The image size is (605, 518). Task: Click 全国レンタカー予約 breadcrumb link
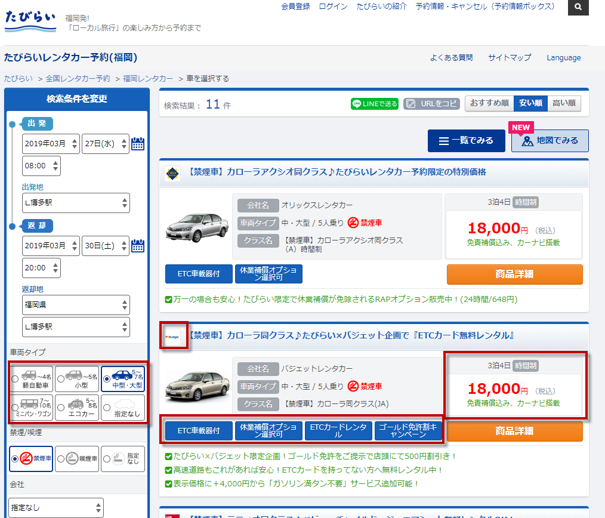tap(78, 79)
